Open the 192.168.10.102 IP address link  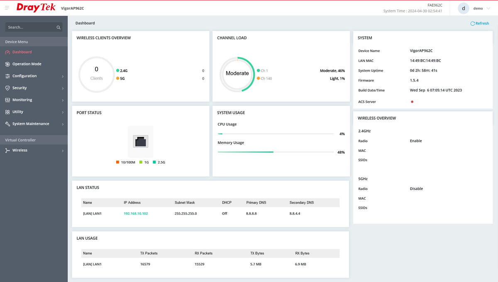pyautogui.click(x=136, y=214)
